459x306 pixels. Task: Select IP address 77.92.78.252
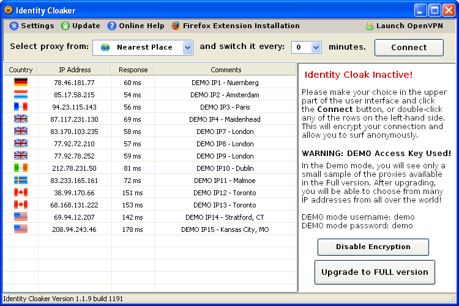coord(74,156)
